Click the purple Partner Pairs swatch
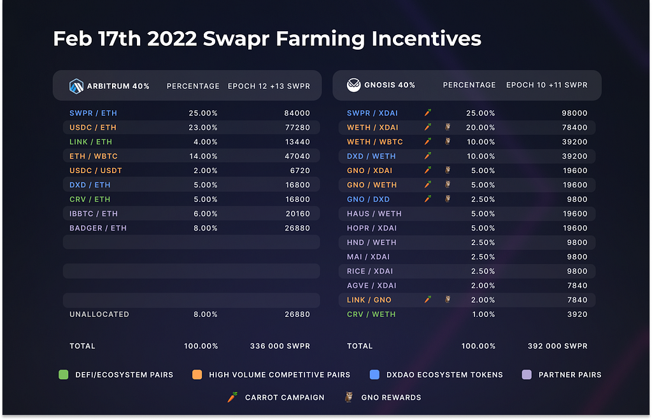 tap(527, 375)
